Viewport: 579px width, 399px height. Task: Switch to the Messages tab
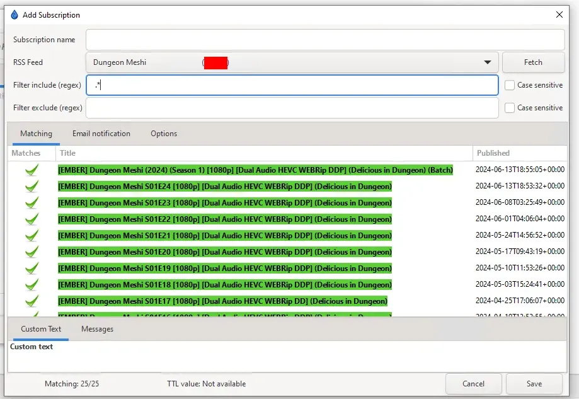coord(97,329)
